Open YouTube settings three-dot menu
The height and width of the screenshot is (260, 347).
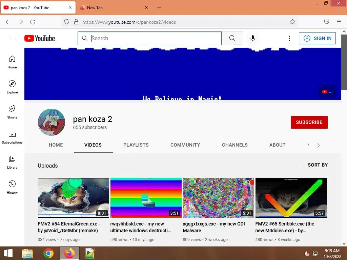pos(289,38)
